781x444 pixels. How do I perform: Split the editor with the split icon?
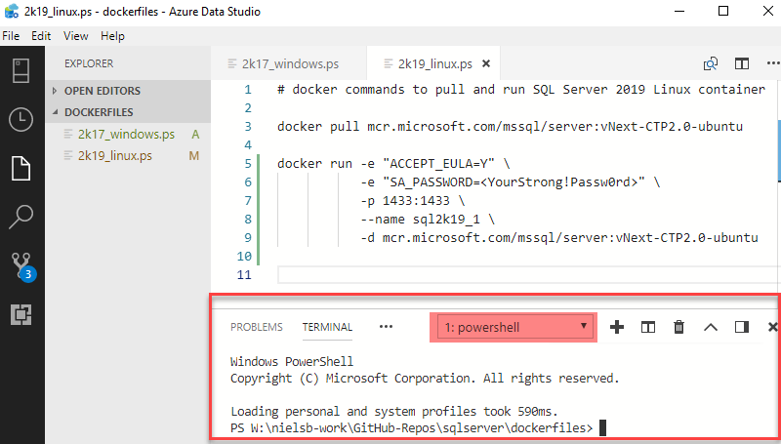pyautogui.click(x=742, y=63)
